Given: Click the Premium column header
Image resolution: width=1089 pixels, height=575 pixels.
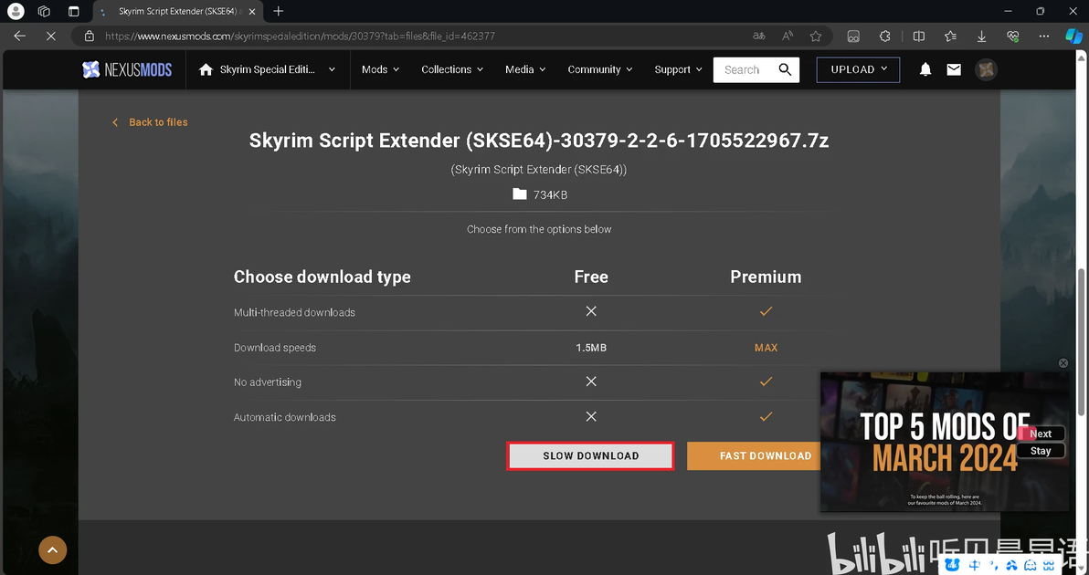Looking at the screenshot, I should (766, 277).
